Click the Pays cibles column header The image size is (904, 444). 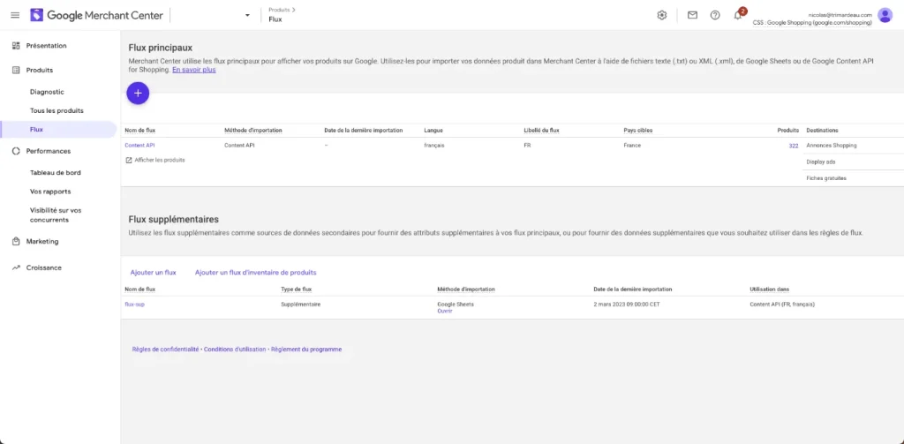click(x=638, y=131)
